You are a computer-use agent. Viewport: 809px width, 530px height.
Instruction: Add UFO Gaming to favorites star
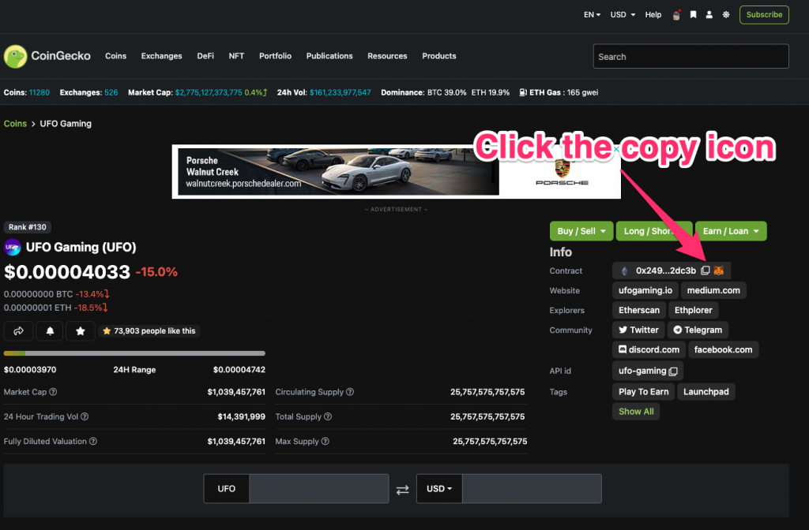(x=81, y=330)
